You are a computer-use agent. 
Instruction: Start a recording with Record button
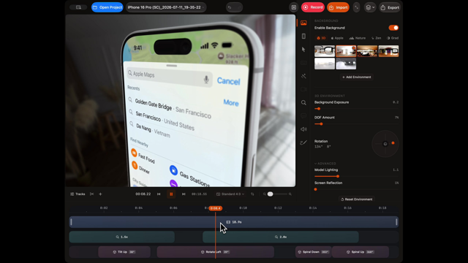point(313,7)
